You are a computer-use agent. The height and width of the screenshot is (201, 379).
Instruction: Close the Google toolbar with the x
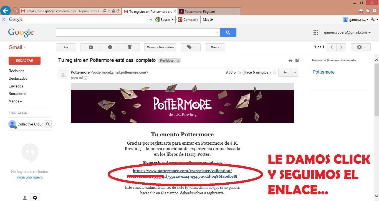click(4, 19)
